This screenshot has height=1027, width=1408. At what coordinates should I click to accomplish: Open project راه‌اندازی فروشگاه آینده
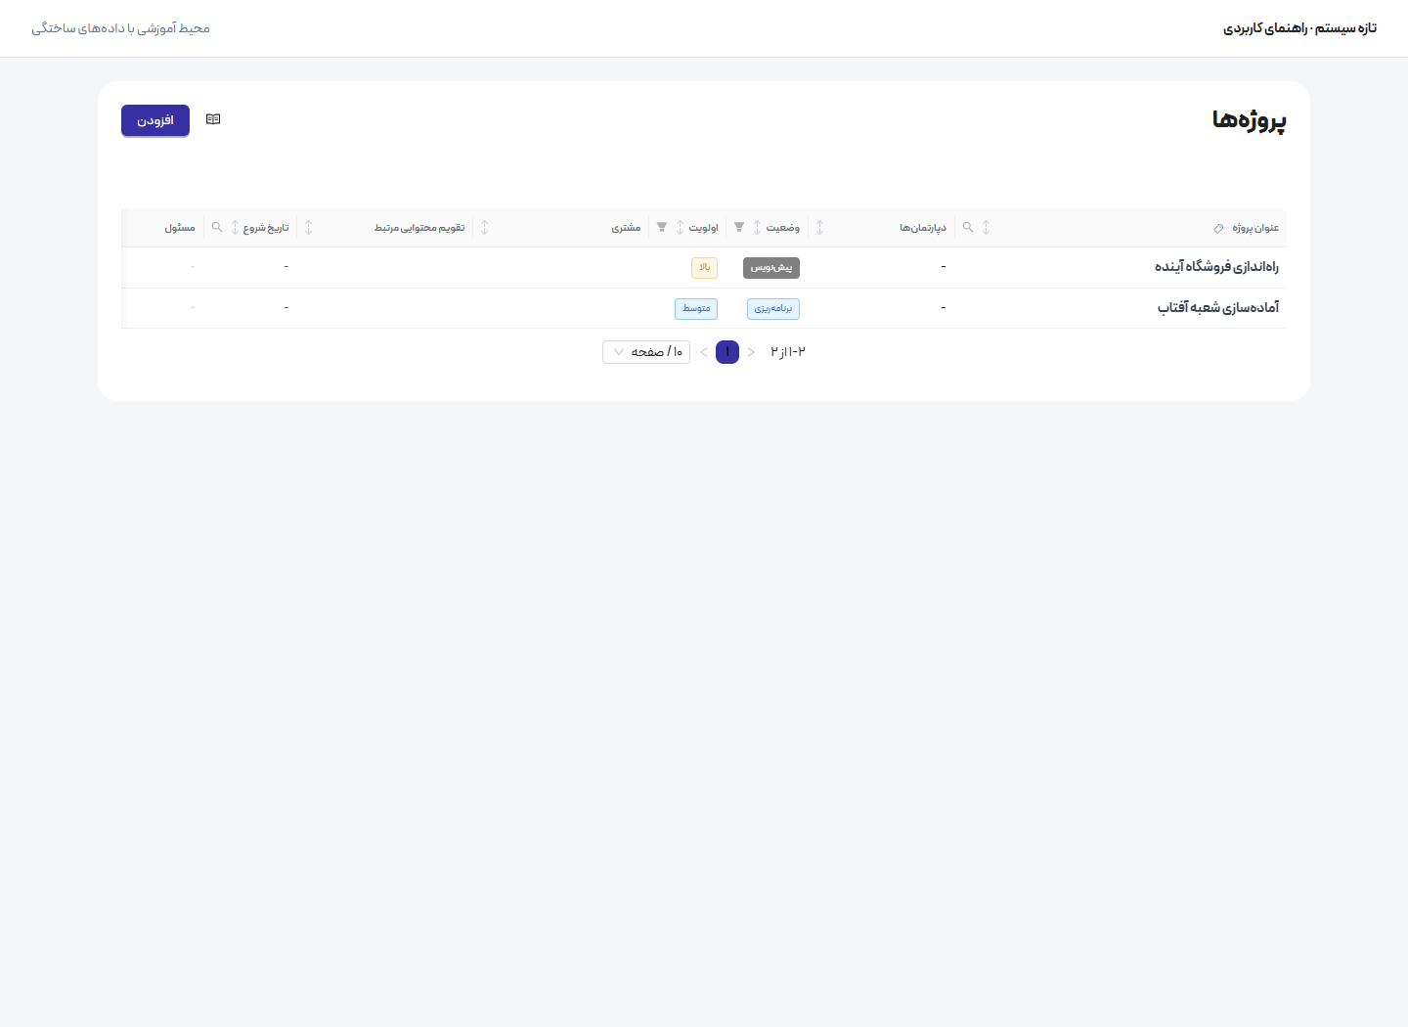(x=1216, y=267)
